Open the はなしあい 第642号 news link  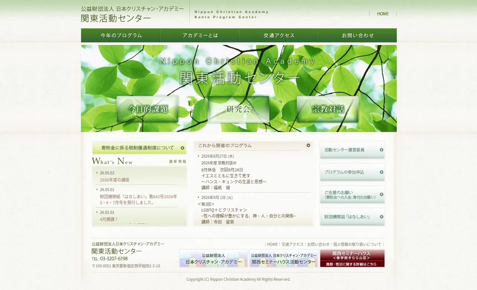(138, 200)
